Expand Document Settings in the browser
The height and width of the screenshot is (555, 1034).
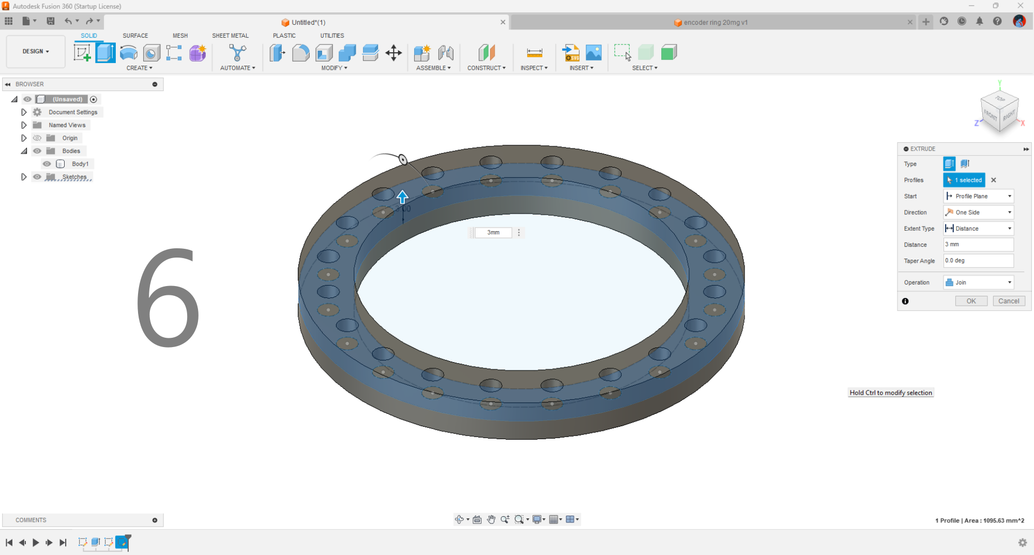point(24,112)
